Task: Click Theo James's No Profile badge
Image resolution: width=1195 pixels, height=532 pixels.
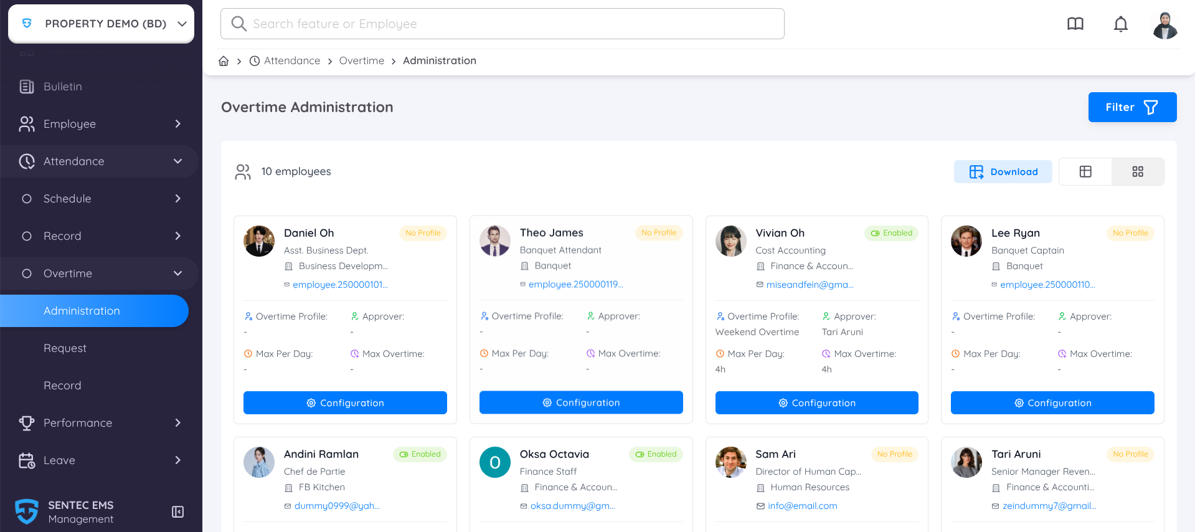Action: tap(659, 233)
